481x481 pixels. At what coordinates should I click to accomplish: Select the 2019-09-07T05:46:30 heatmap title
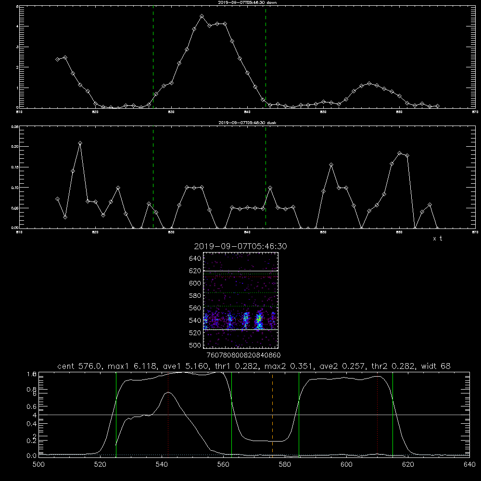click(x=240, y=246)
